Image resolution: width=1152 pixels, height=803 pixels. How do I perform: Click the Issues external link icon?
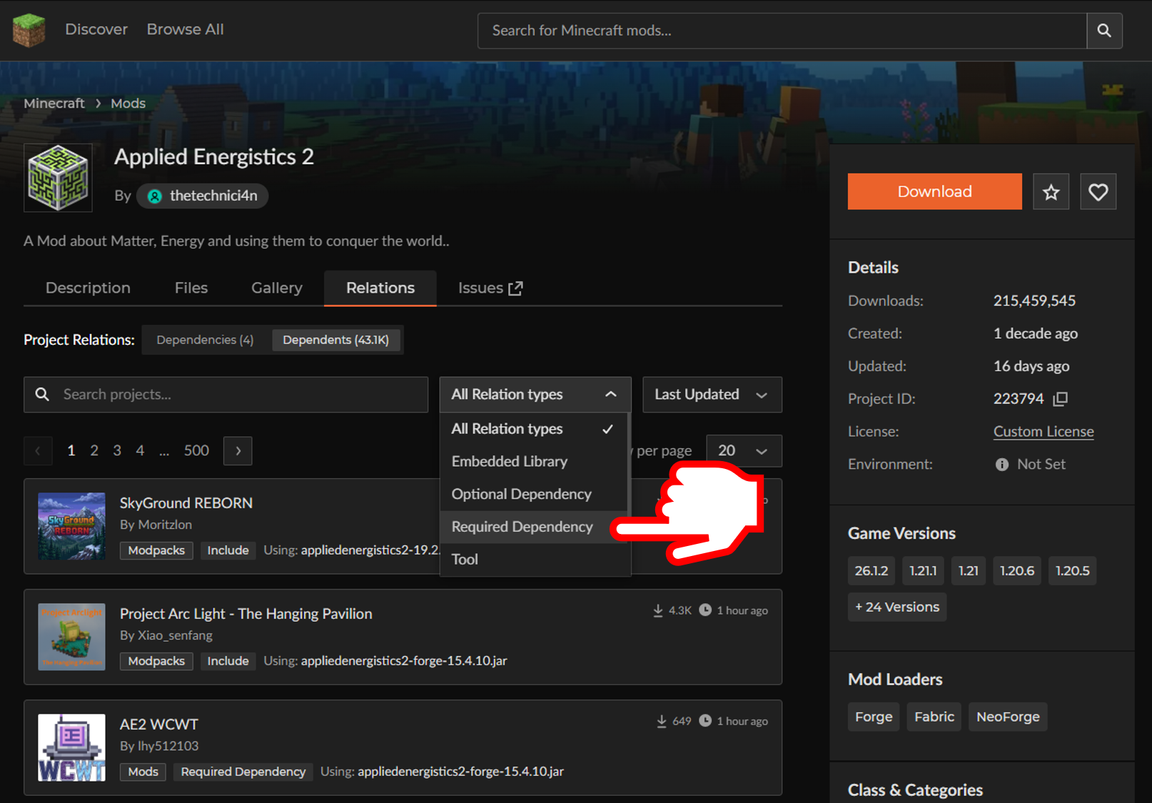515,288
